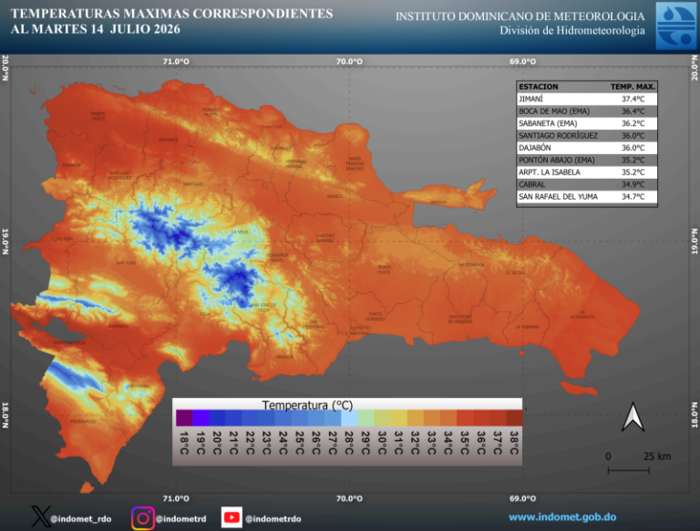Image resolution: width=700 pixels, height=531 pixels.
Task: Click the 28°C light blue legend swatch
Action: point(349,418)
